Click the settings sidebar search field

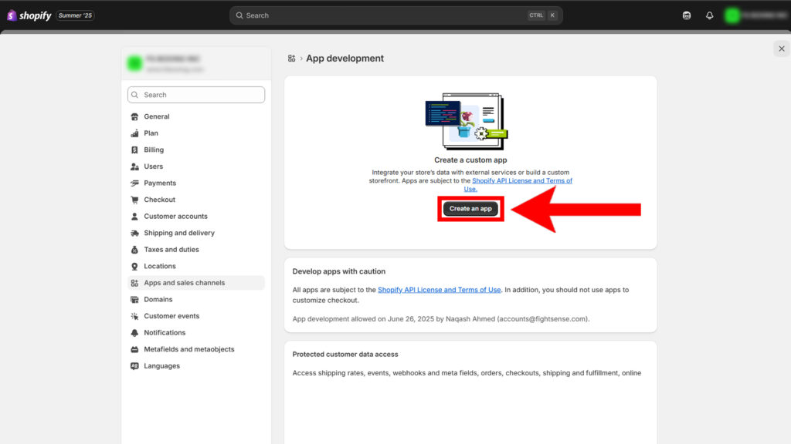(196, 95)
